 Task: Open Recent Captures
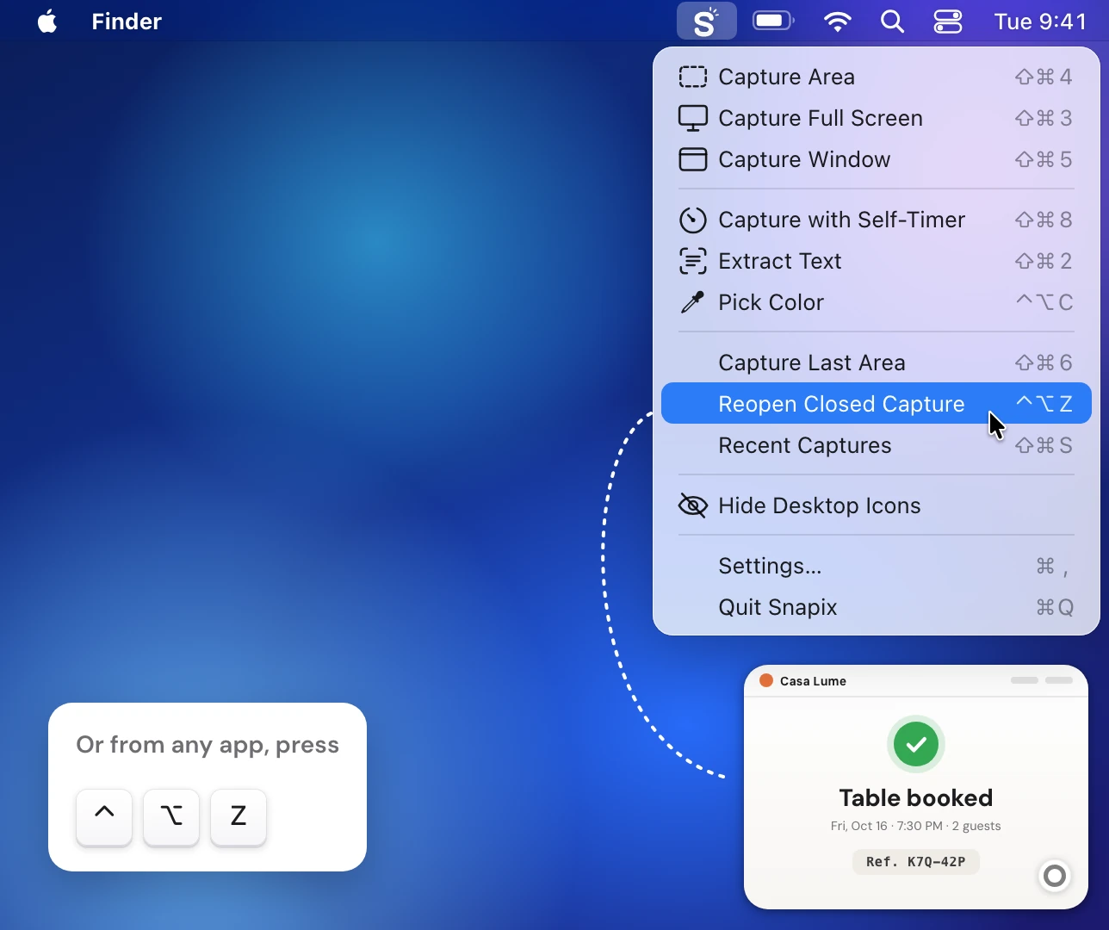[877, 445]
